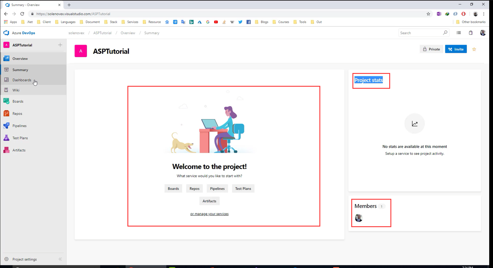Click the browser forward arrow
This screenshot has width=493, height=268.
pyautogui.click(x=14, y=14)
